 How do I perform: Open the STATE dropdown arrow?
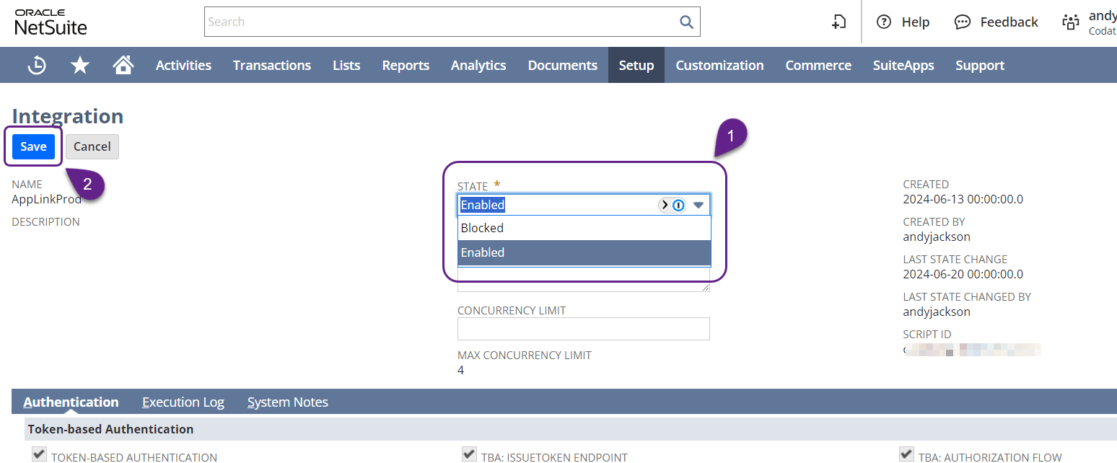point(698,205)
